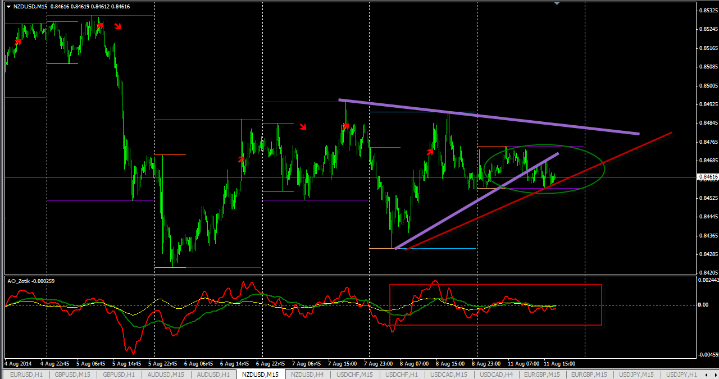Click the 0.85005 level on the price scale
The image size is (719, 379).
707,86
